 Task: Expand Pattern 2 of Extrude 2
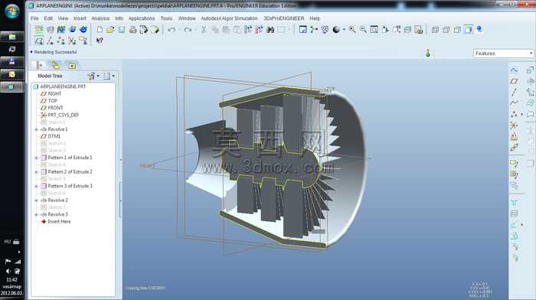pyautogui.click(x=36, y=172)
